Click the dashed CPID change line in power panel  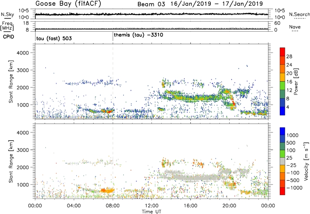click(x=113, y=82)
